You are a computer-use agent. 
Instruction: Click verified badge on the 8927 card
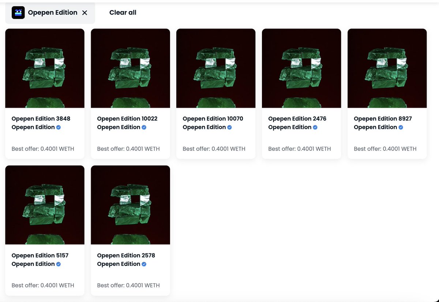click(x=401, y=127)
